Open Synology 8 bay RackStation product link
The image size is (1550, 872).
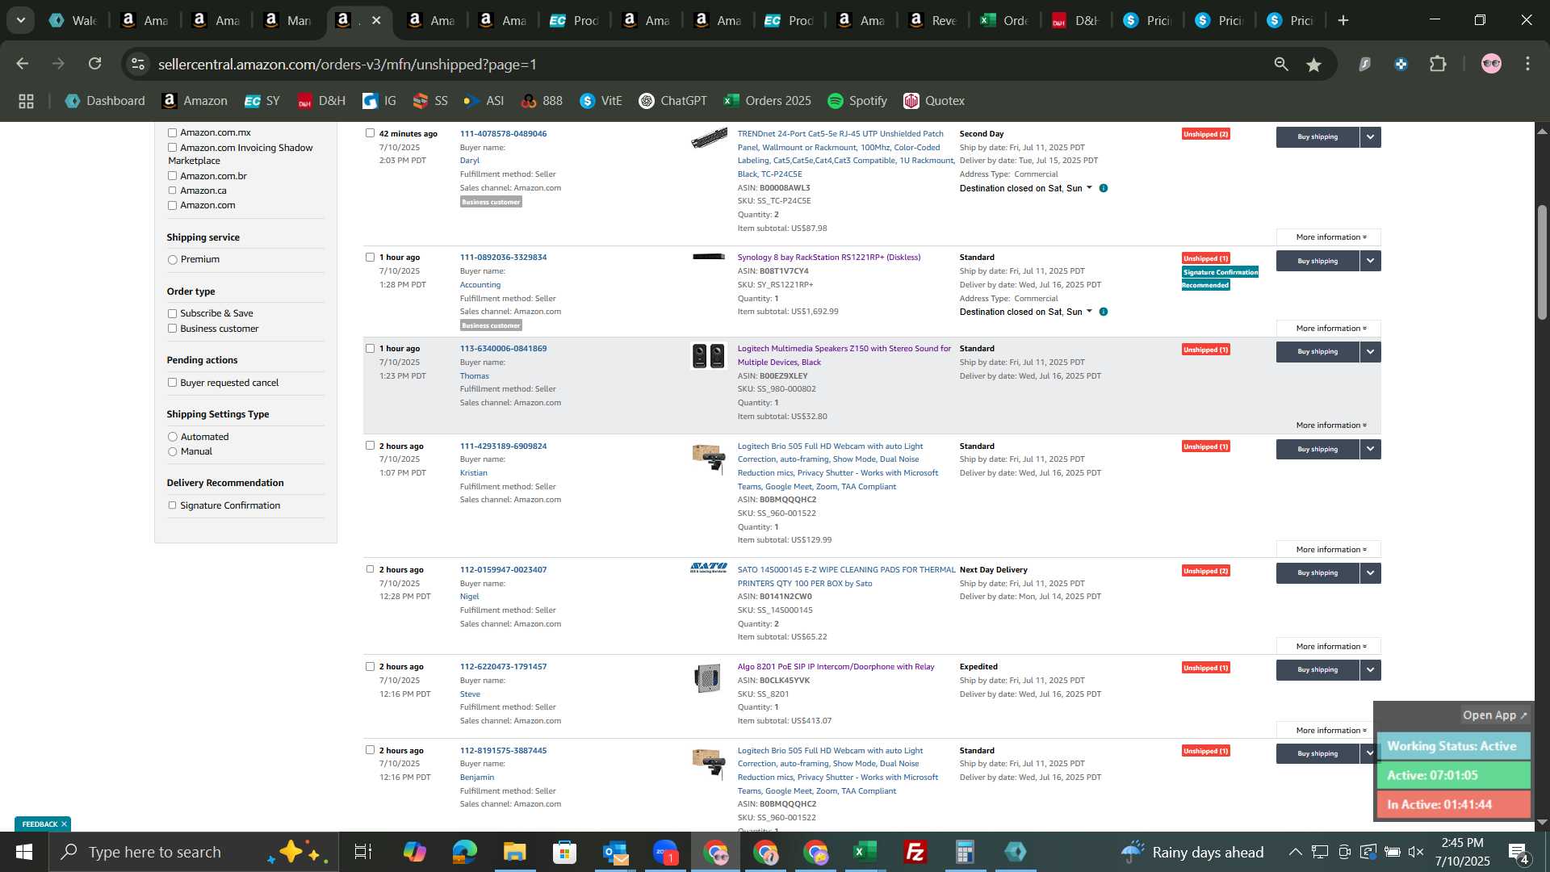(828, 258)
